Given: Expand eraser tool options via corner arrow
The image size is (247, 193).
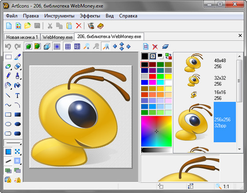Looking at the screenshot, I should point(20,69).
